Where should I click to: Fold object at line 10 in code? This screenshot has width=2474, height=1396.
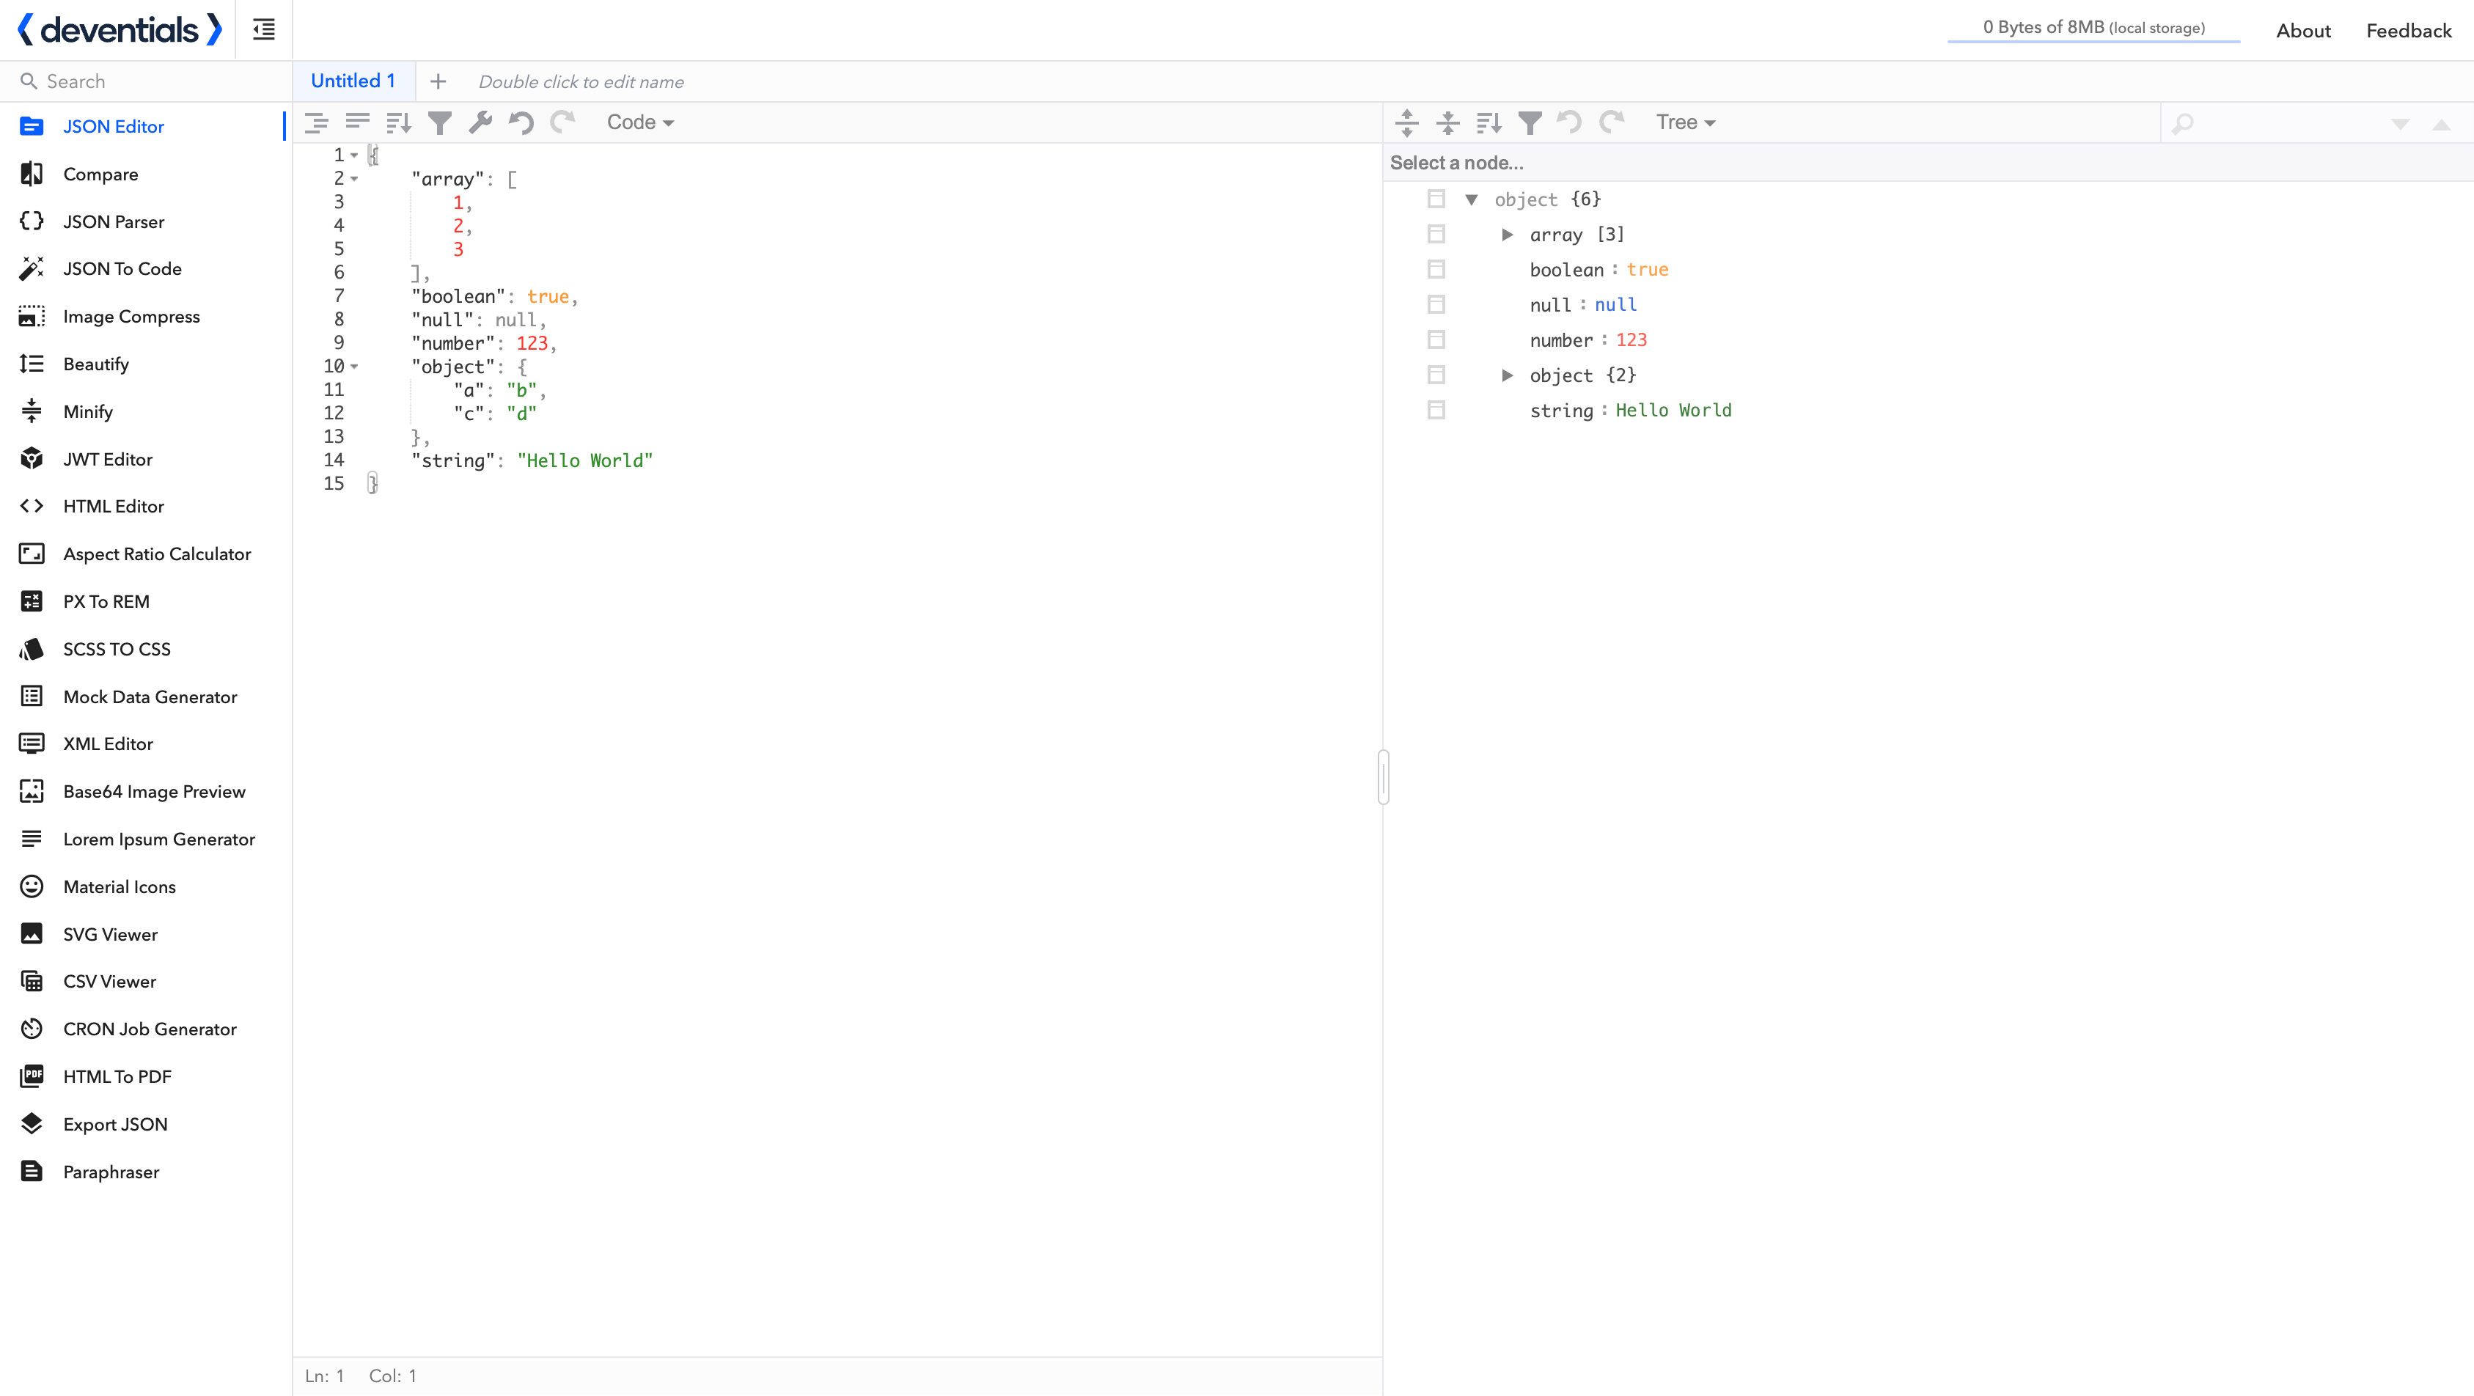(354, 367)
